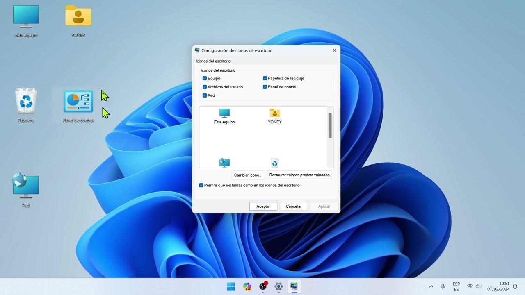Open the Red icon on the desktop
The width and height of the screenshot is (525, 295).
pyautogui.click(x=25, y=185)
